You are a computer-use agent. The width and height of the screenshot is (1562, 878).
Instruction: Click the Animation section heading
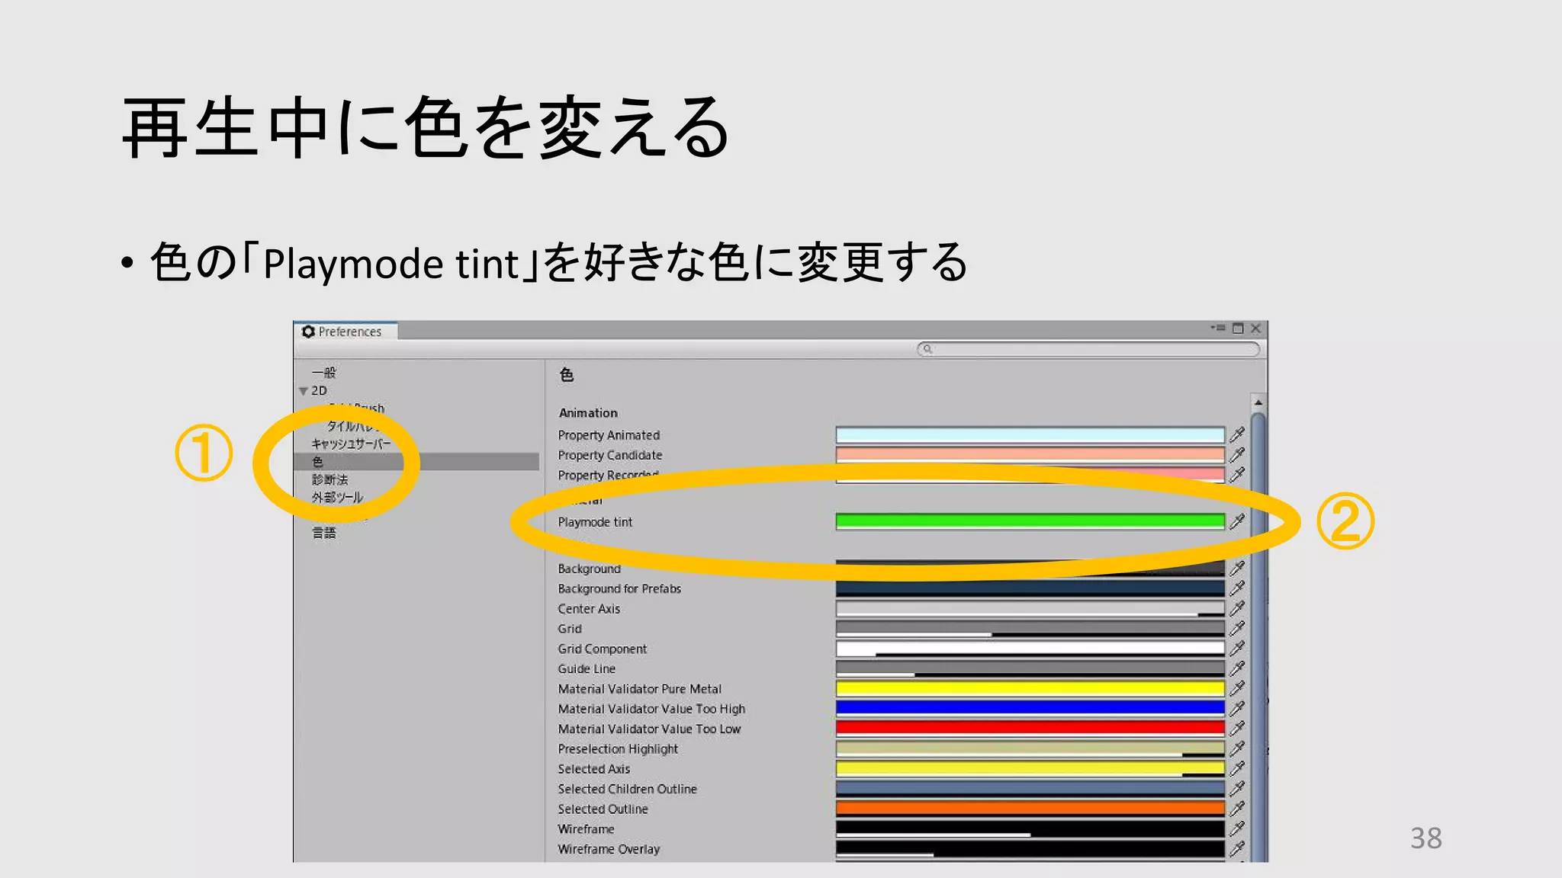[x=588, y=413]
